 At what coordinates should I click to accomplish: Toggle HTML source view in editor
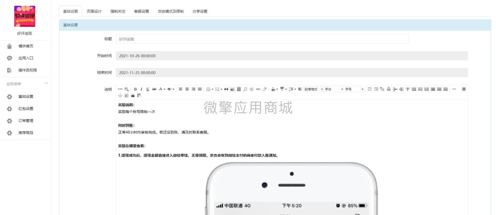tap(120, 89)
